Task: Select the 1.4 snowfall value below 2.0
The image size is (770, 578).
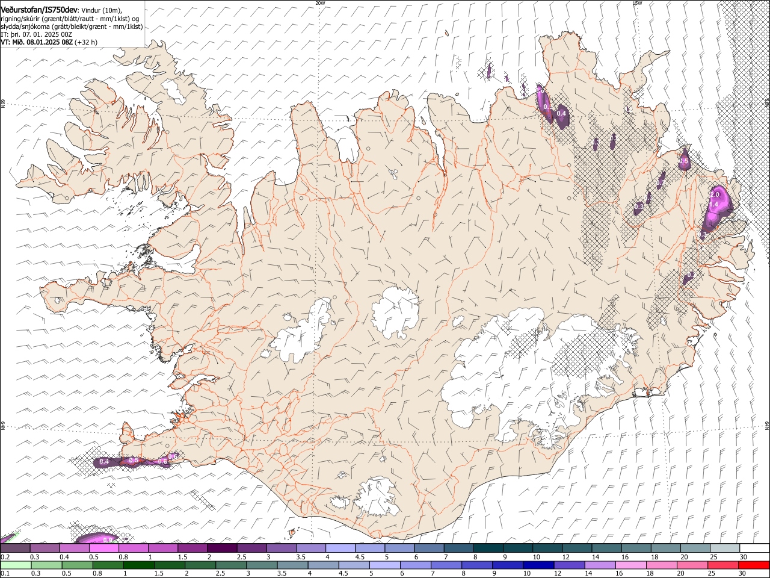Action: (714, 205)
